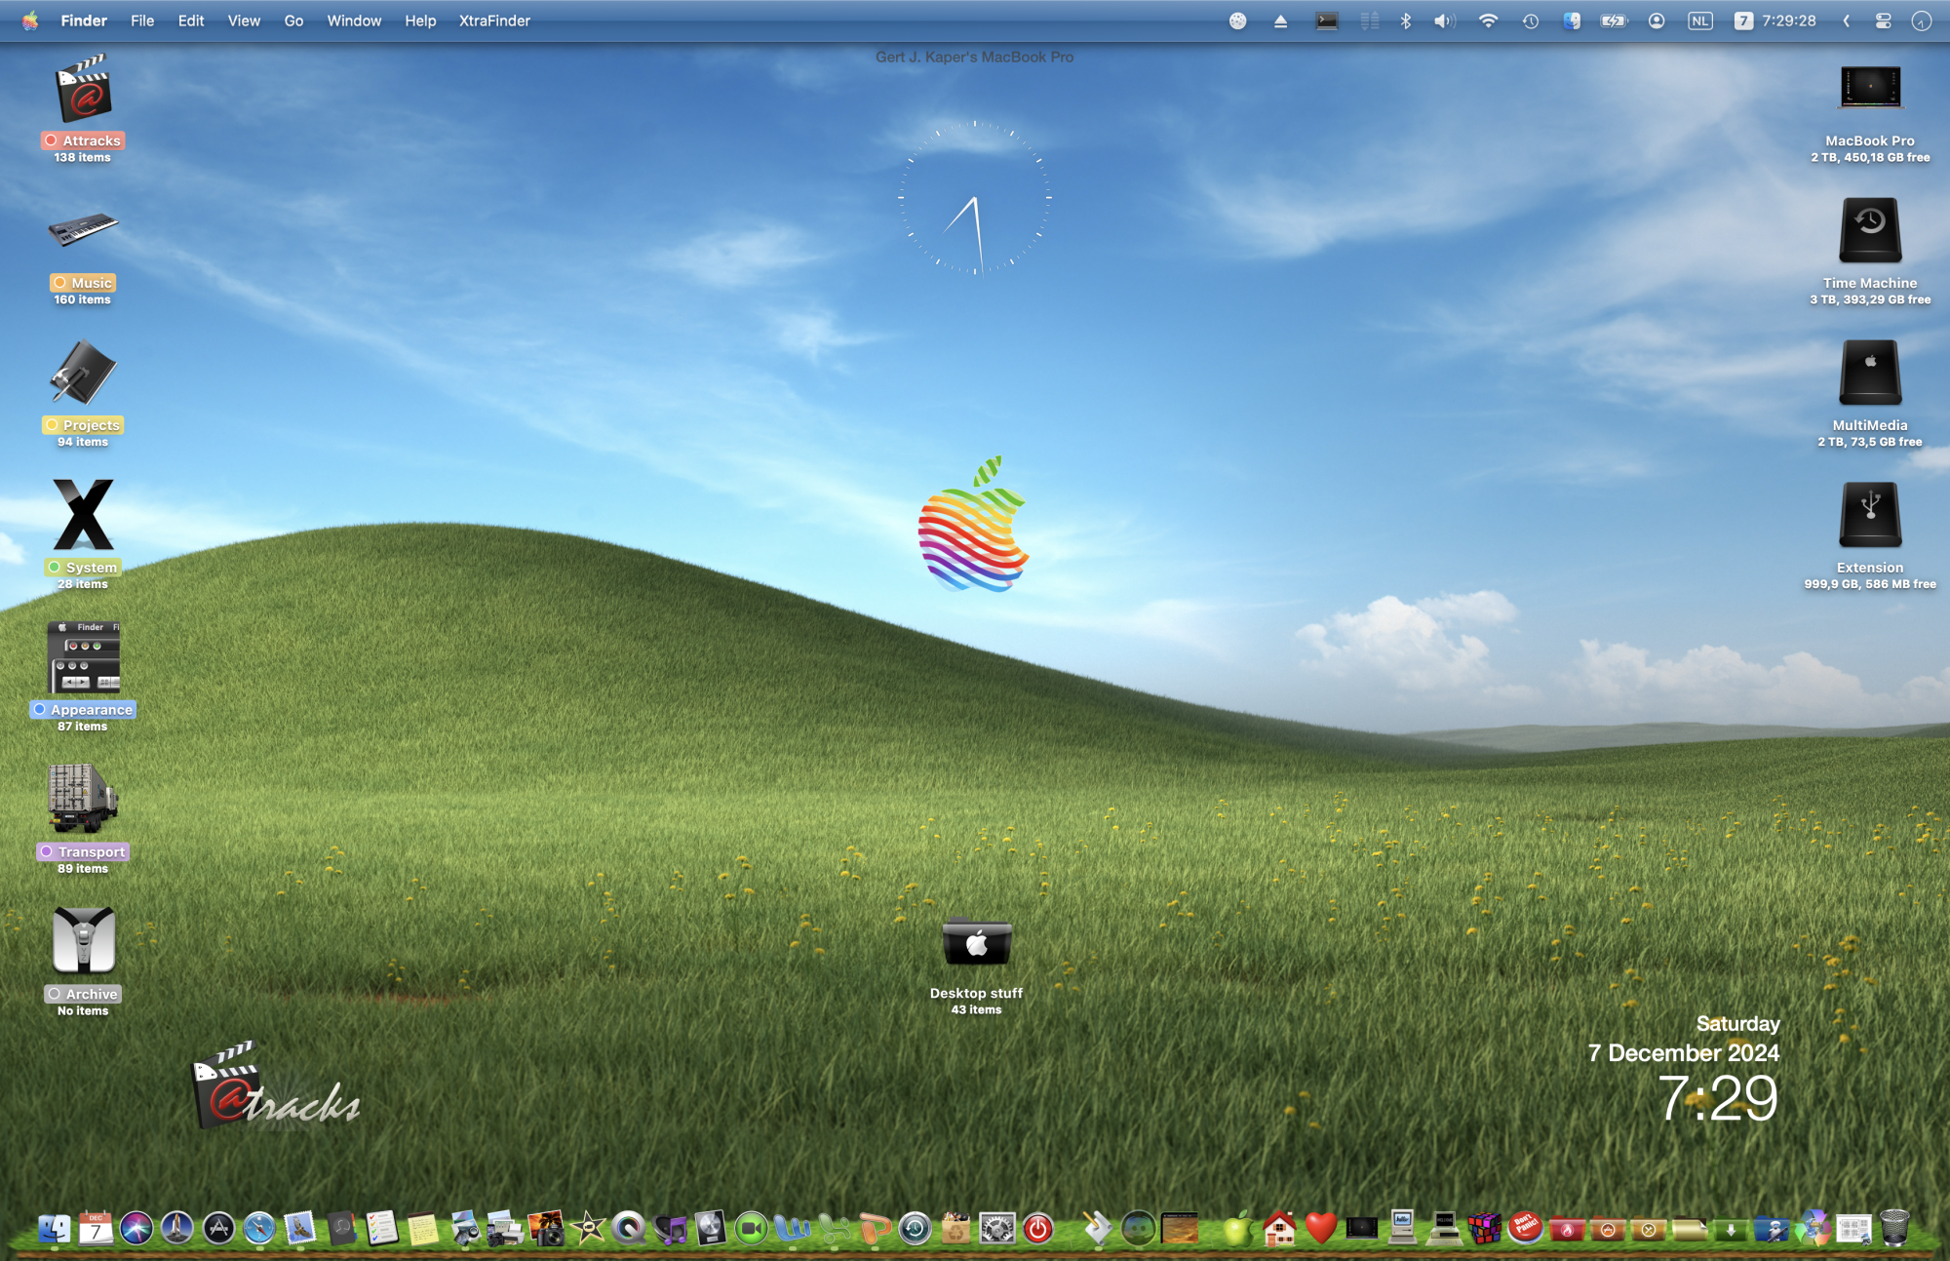The height and width of the screenshot is (1261, 1950).
Task: Open the NL input source menu
Action: 1699,20
